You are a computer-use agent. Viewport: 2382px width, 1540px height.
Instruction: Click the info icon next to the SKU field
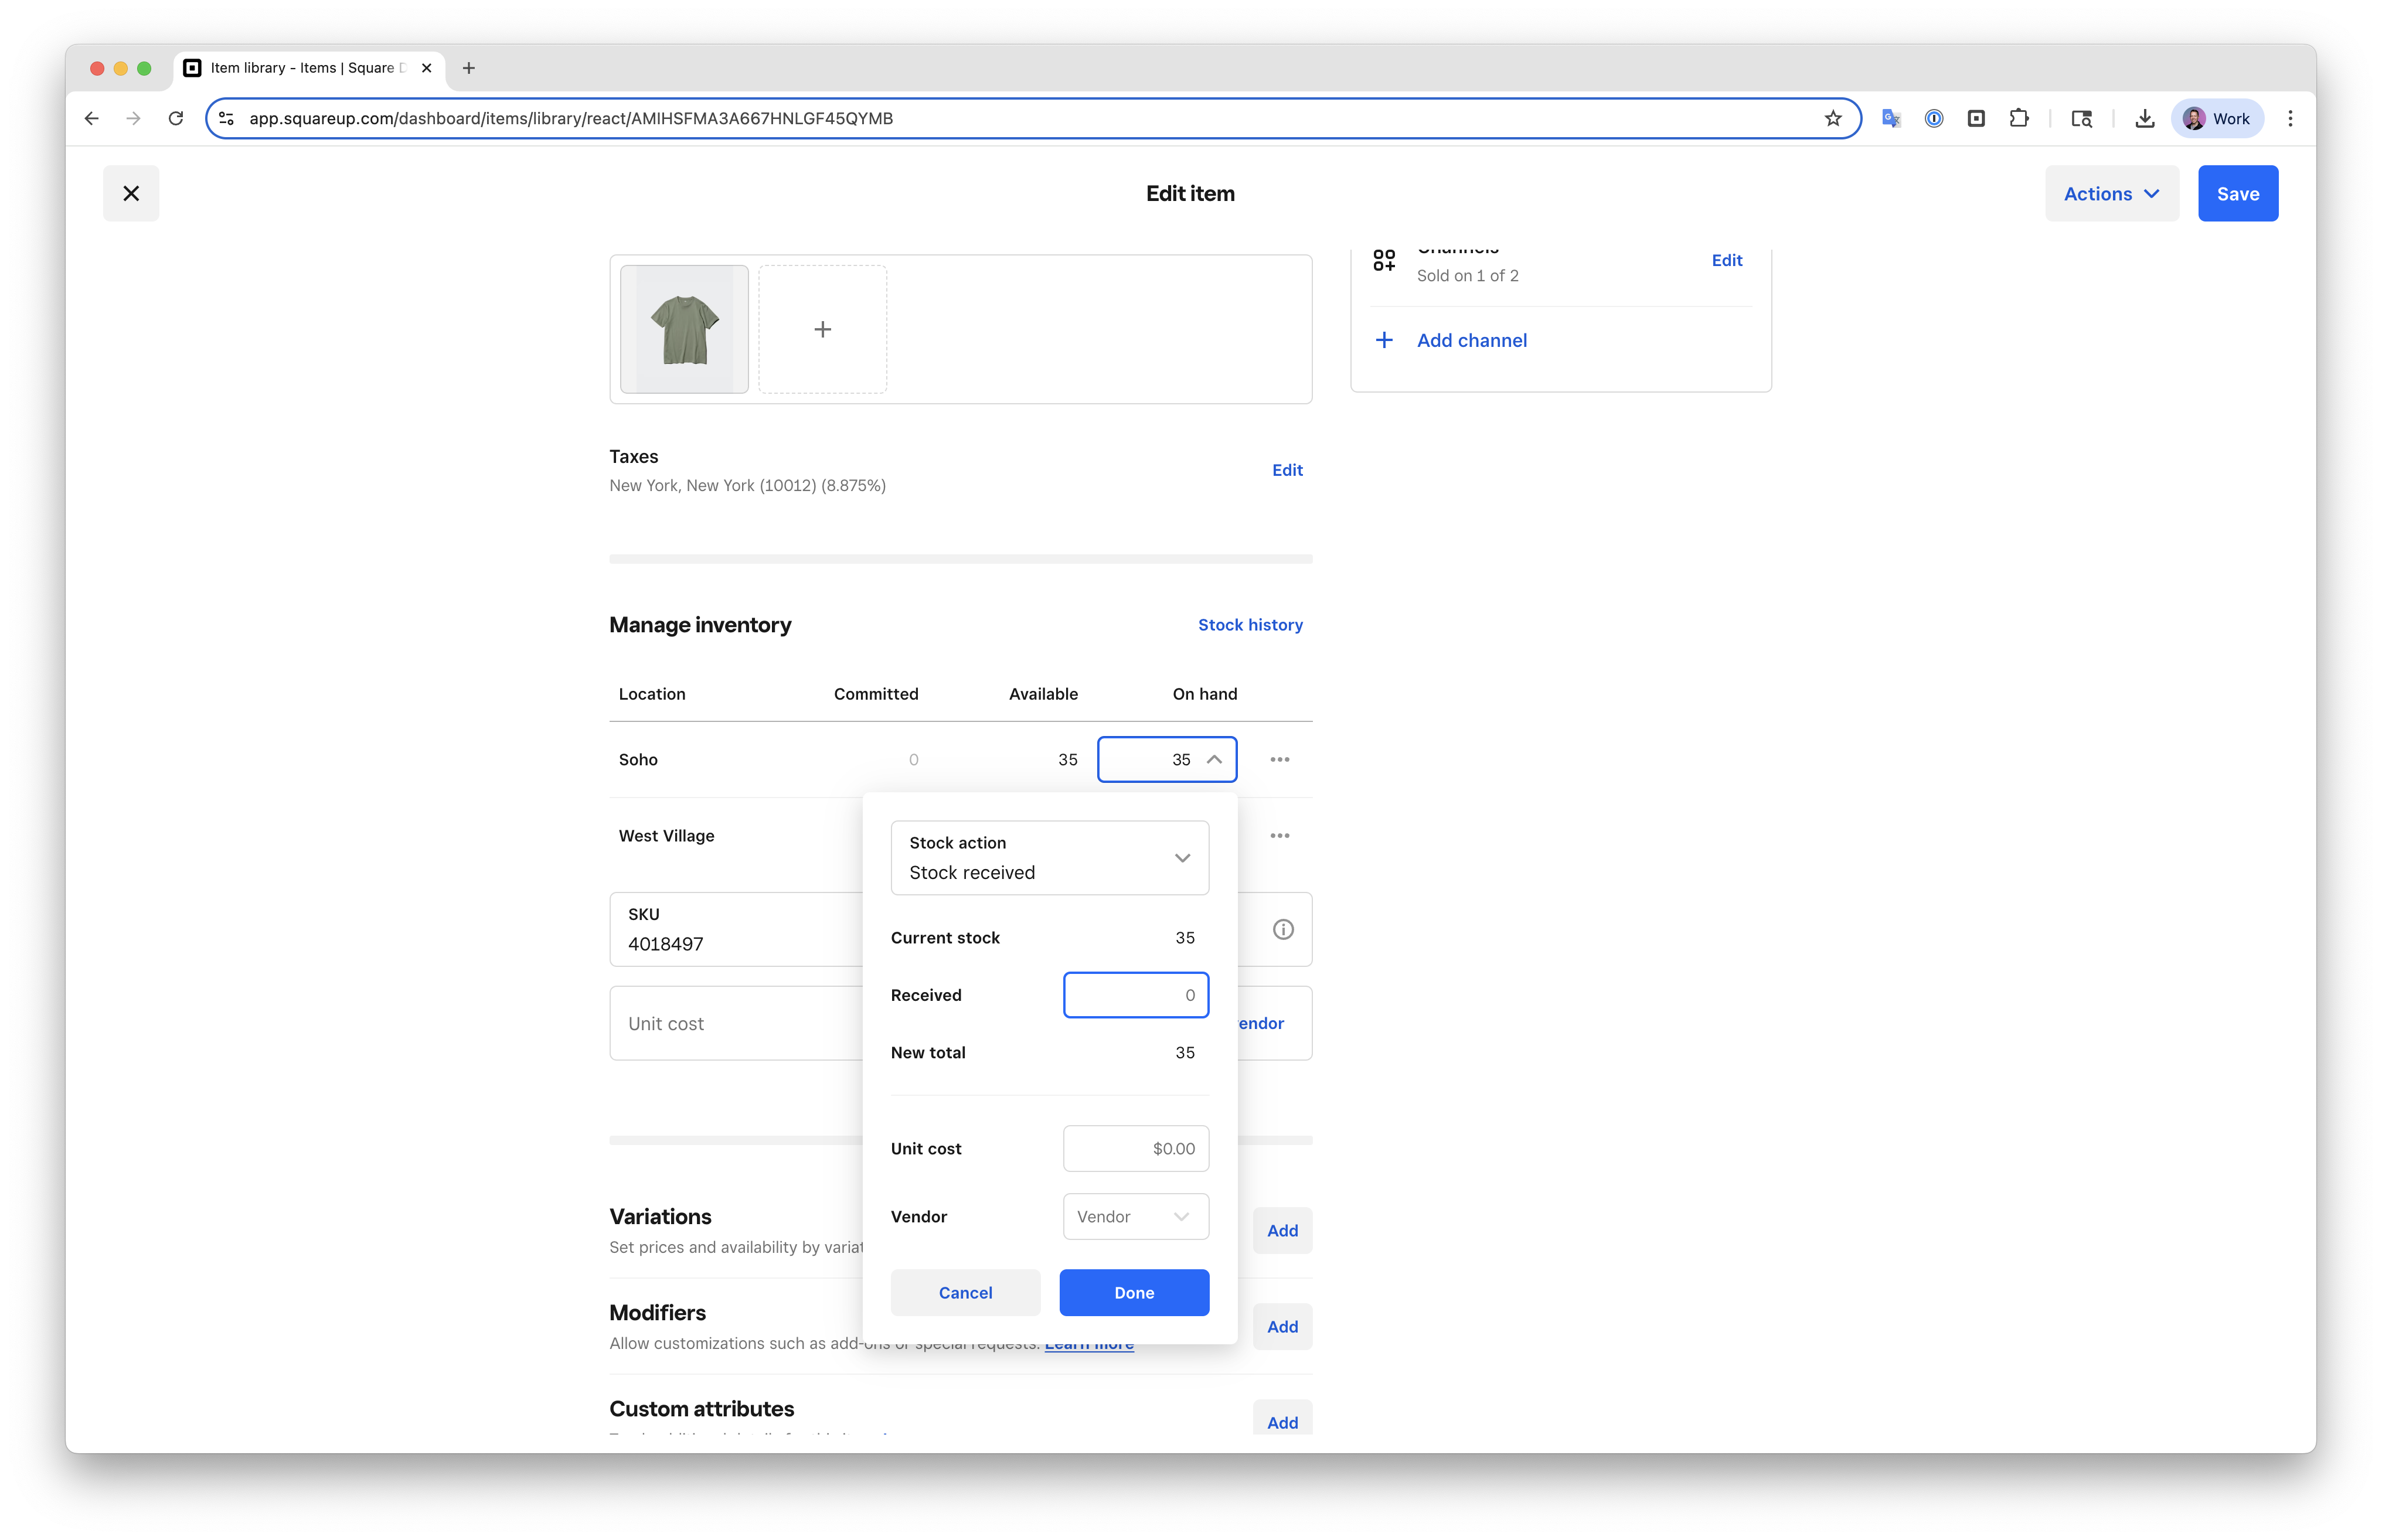point(1283,929)
